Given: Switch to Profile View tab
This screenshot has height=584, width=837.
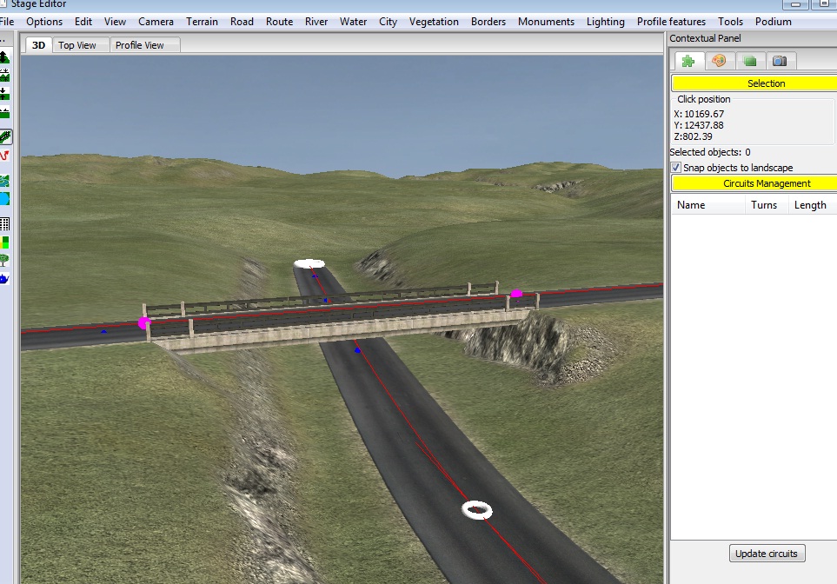Looking at the screenshot, I should (140, 45).
